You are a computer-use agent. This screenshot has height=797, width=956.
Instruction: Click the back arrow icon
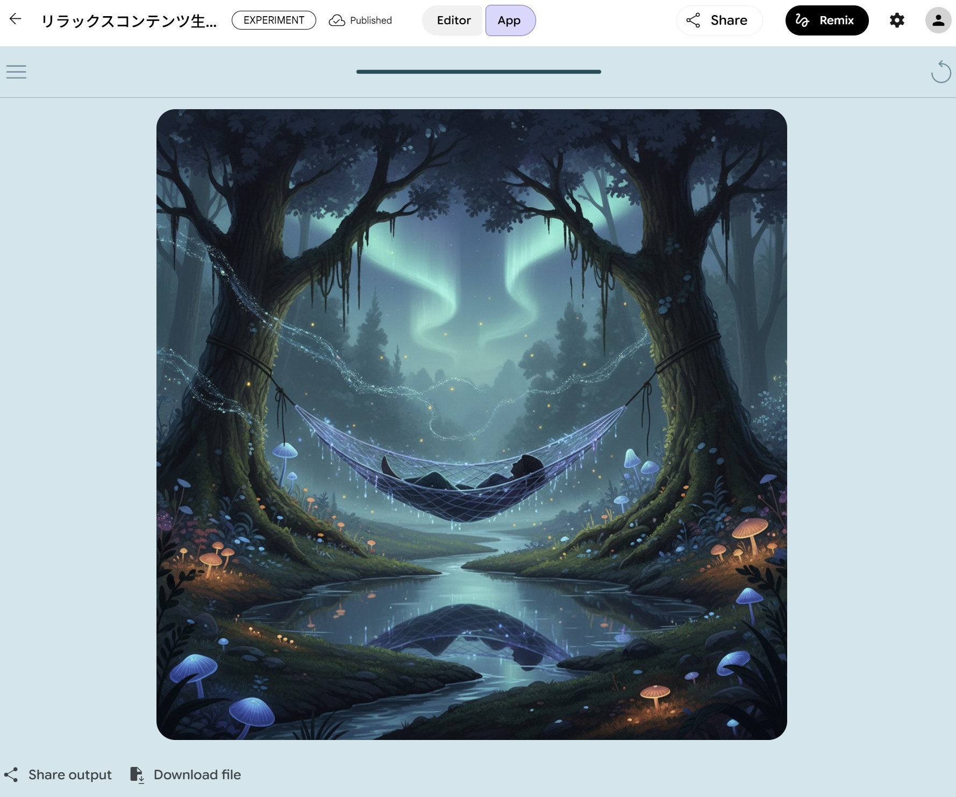click(16, 19)
